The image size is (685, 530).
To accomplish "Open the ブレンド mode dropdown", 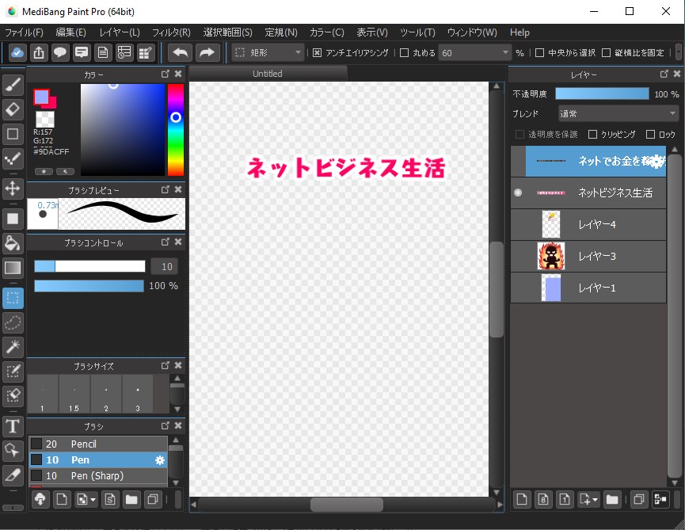I will (618, 113).
